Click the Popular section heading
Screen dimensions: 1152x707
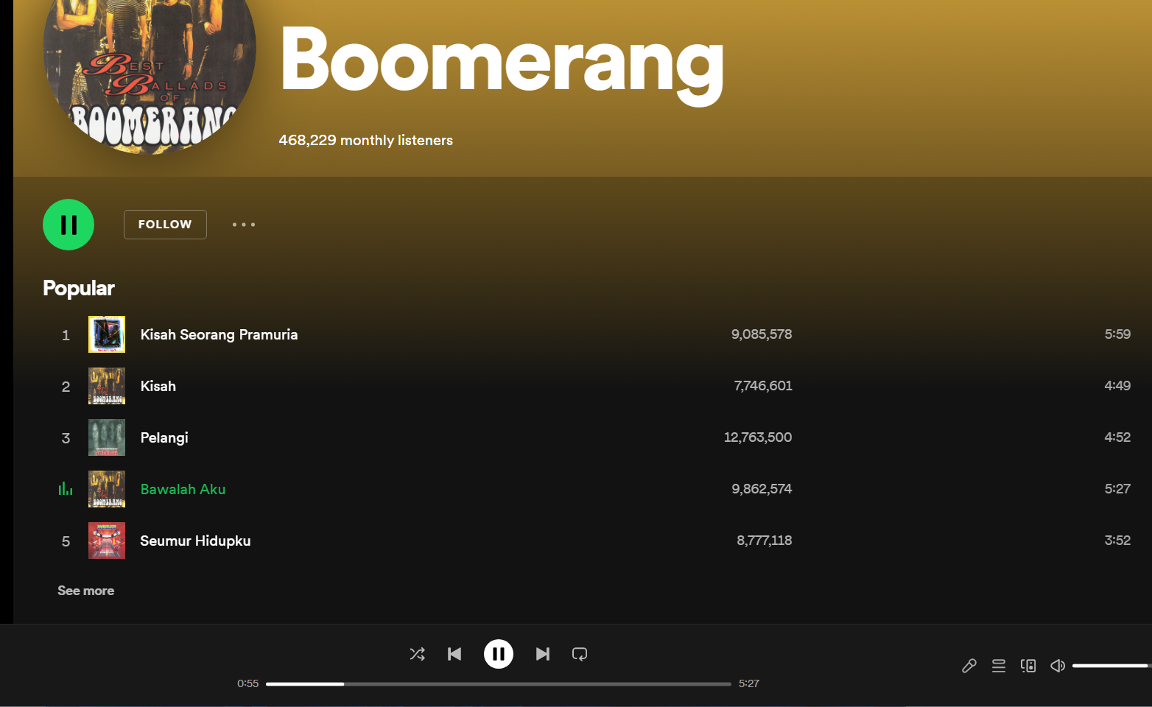[x=79, y=288]
